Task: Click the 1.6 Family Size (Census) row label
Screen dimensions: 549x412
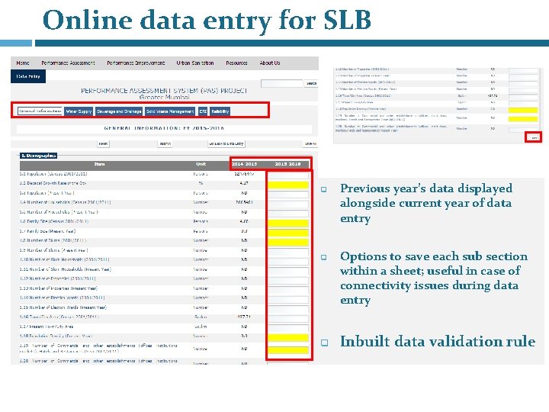Action: tap(54, 221)
